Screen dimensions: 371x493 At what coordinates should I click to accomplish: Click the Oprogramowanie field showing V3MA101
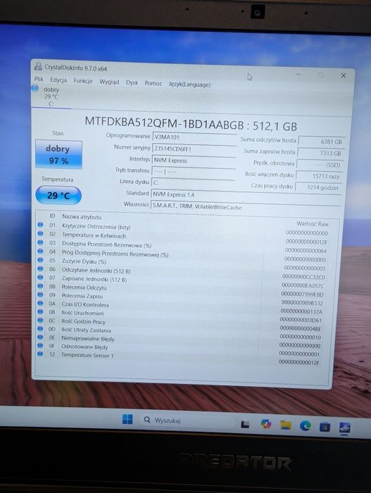click(194, 137)
